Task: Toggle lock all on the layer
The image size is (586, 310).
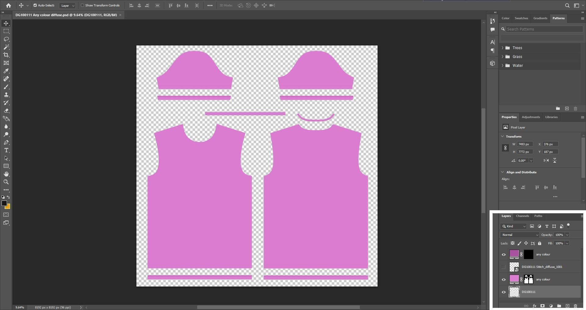Action: click(540, 243)
